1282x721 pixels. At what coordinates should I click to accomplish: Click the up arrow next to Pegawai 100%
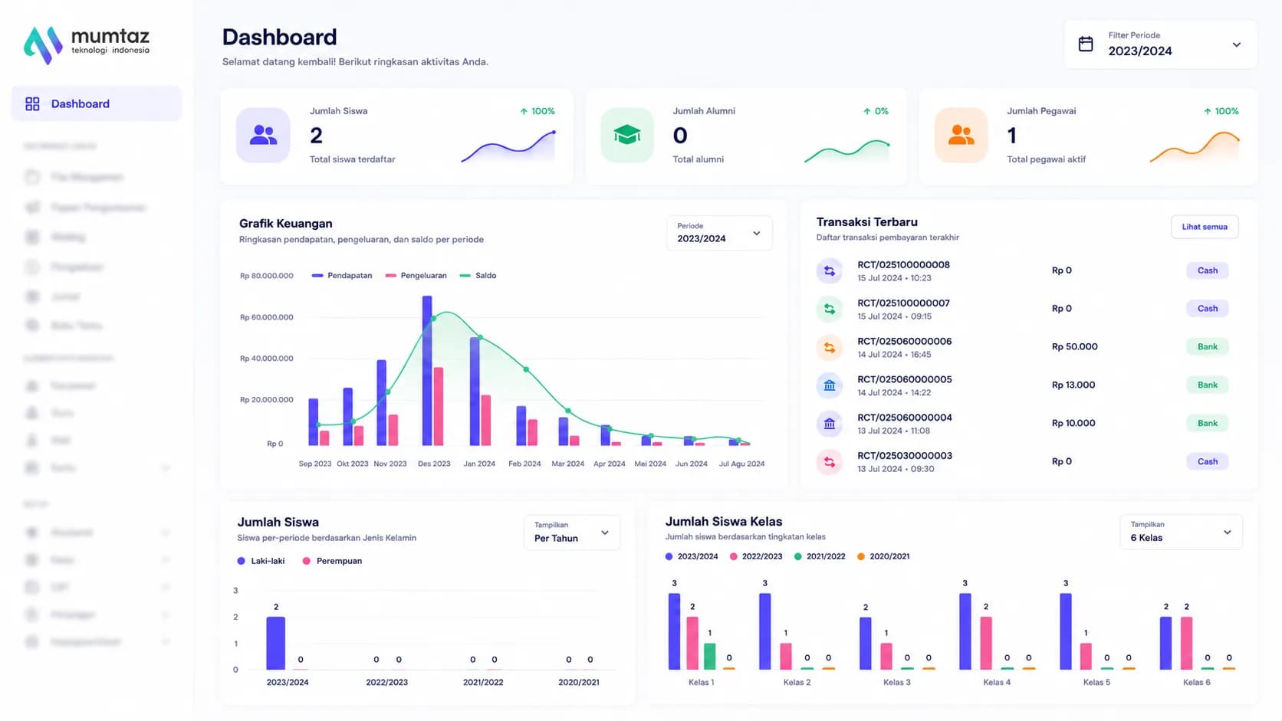[x=1208, y=111]
